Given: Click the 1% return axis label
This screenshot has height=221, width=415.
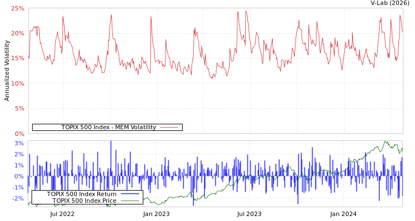Looking at the screenshot, I should pyautogui.click(x=19, y=165).
